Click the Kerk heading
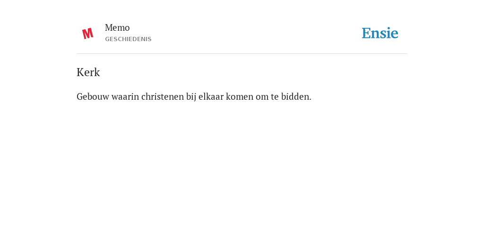Screen dimensions: 484x242 coord(88,72)
